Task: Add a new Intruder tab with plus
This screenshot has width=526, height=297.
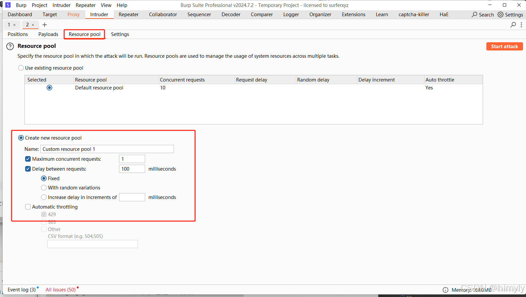Action: coord(45,25)
